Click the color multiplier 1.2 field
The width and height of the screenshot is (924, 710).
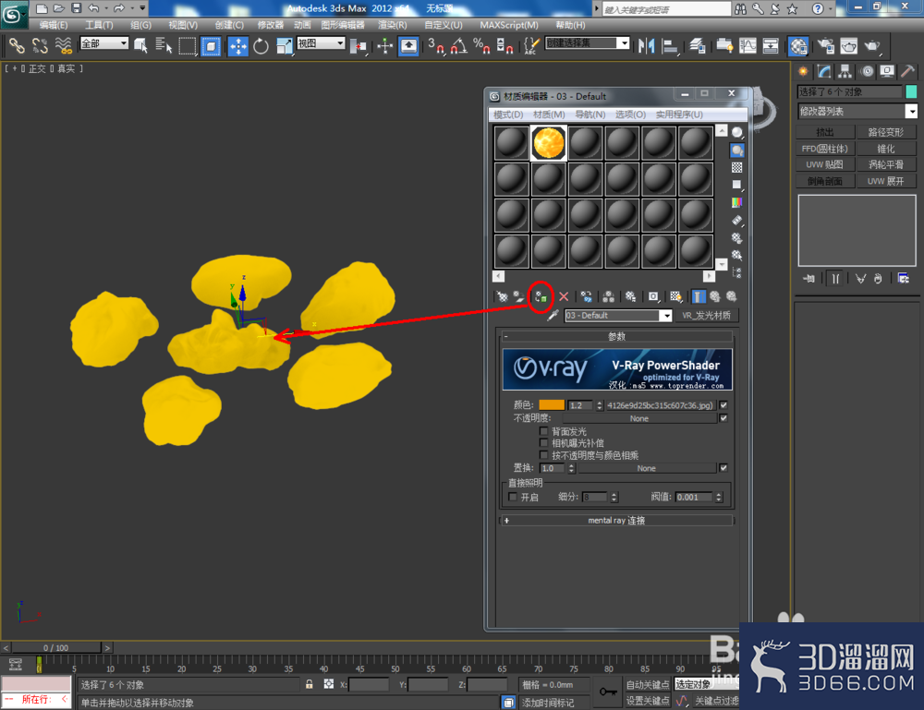pyautogui.click(x=581, y=405)
